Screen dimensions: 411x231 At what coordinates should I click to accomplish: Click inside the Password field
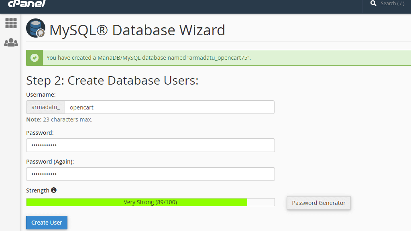(x=150, y=145)
